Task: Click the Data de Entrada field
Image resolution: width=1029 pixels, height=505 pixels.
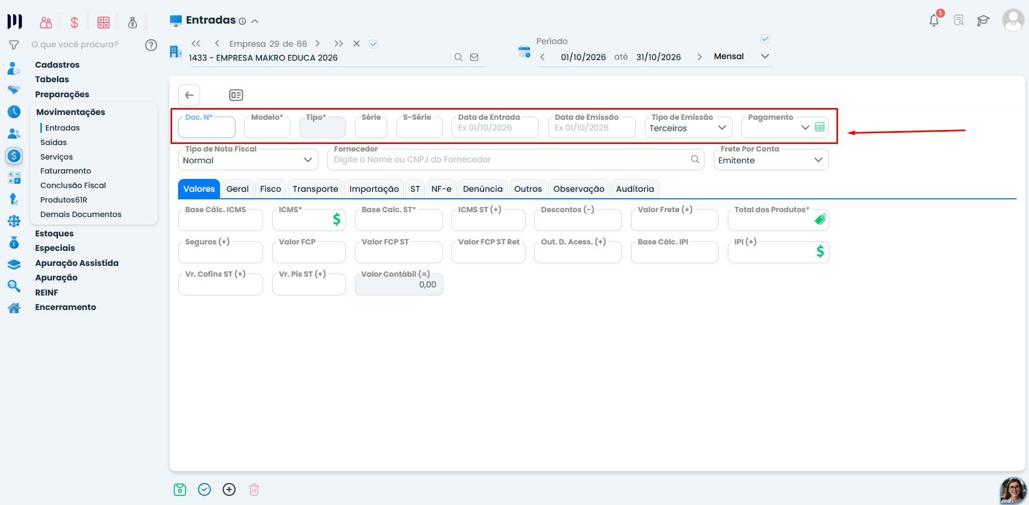Action: click(x=495, y=128)
